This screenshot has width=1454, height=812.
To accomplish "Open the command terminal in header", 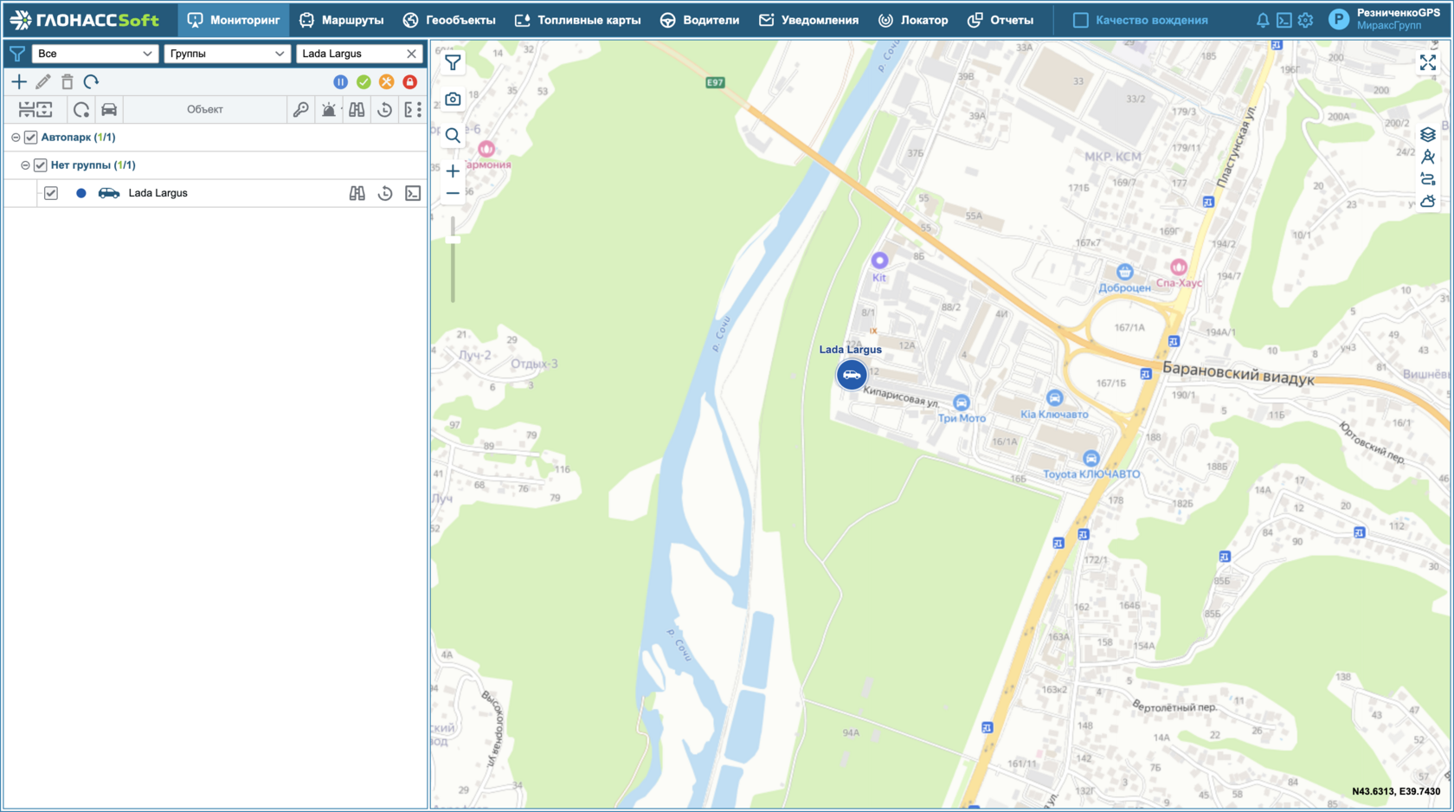I will [1284, 20].
